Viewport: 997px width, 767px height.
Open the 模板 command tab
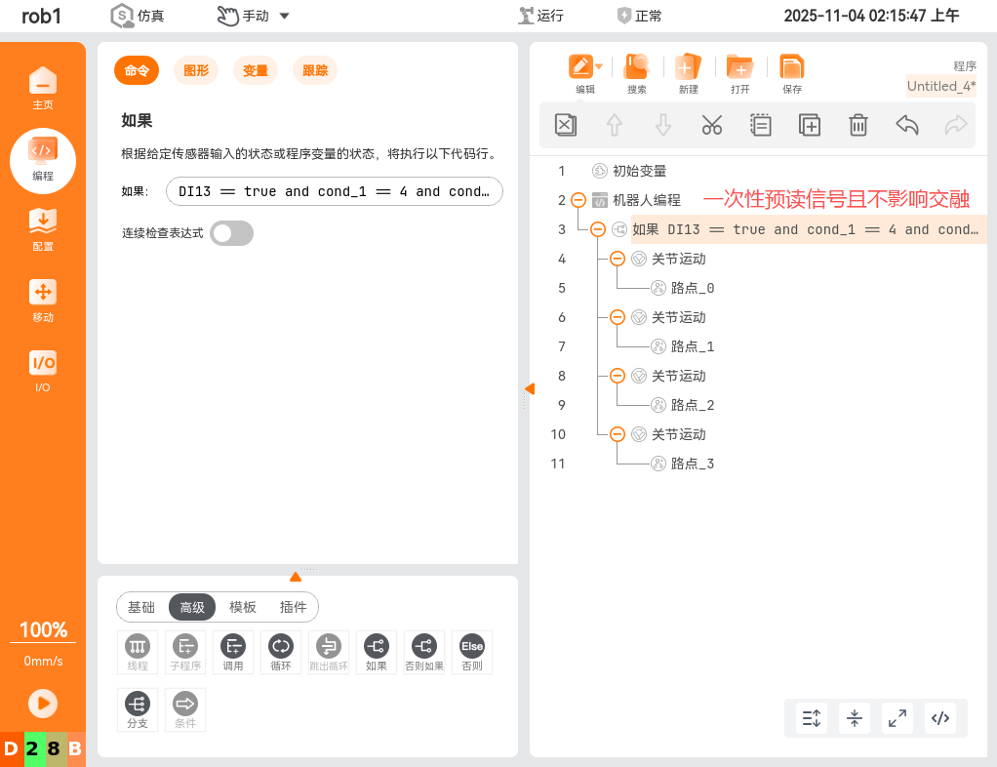coord(242,607)
